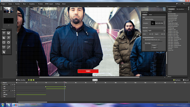
Task: Click the Choose... button
Action: tap(154, 45)
